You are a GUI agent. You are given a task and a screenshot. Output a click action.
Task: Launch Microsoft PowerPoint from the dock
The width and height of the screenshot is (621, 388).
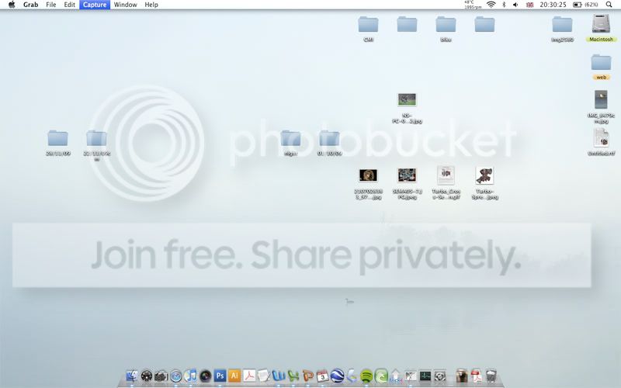coord(307,376)
